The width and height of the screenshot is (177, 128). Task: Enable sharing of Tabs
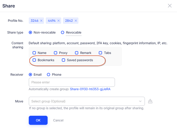pyautogui.click(x=100, y=53)
